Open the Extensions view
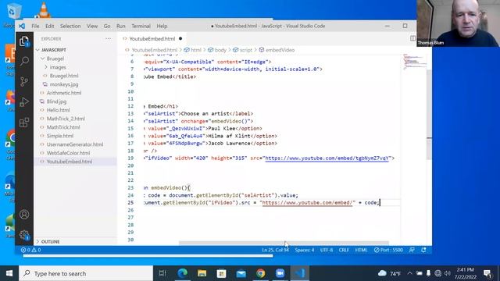 (x=24, y=123)
